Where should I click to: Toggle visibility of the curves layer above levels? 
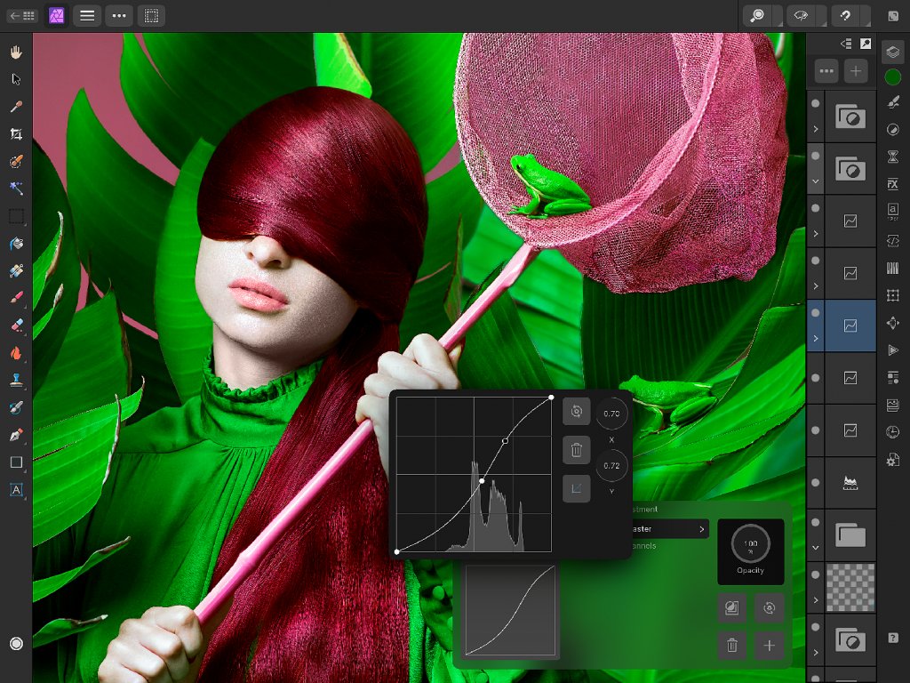tap(816, 430)
